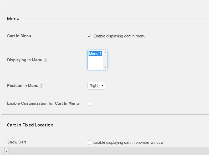
Task: Select Menu 1 in the list
Action: click(95, 53)
